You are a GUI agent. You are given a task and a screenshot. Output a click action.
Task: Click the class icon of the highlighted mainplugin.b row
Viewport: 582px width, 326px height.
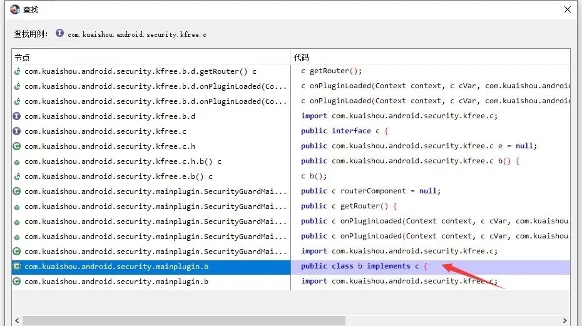tap(17, 267)
